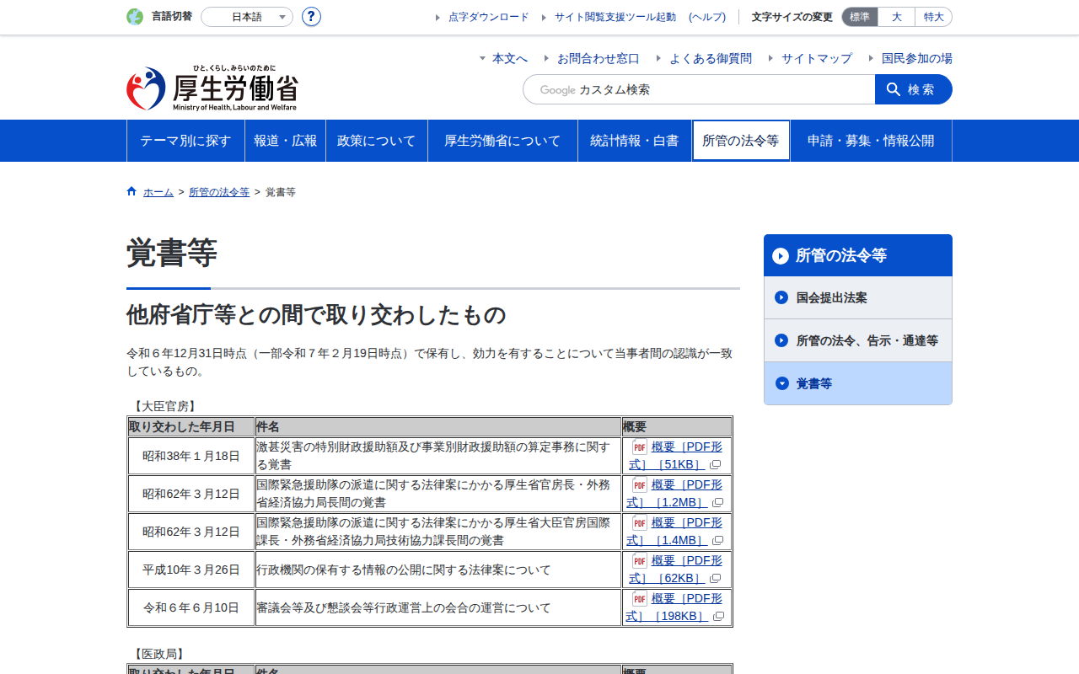
Task: Click the triangle marker before サイト閲覧支援ツール起動
Action: tap(545, 17)
